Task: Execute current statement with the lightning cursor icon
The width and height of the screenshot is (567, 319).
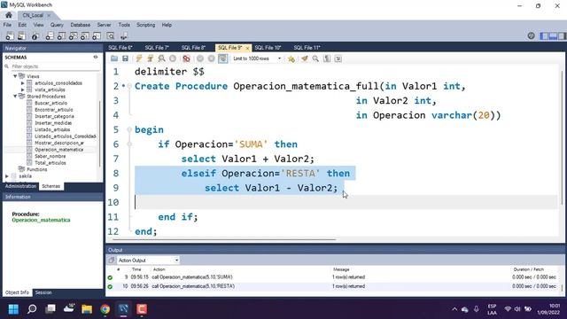Action: 150,58
